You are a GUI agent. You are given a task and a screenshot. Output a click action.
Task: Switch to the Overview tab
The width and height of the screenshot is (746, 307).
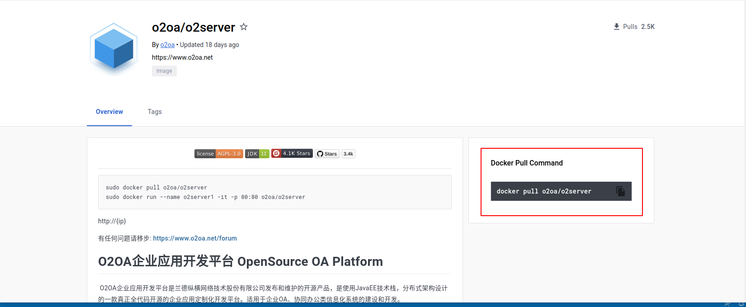pyautogui.click(x=109, y=112)
